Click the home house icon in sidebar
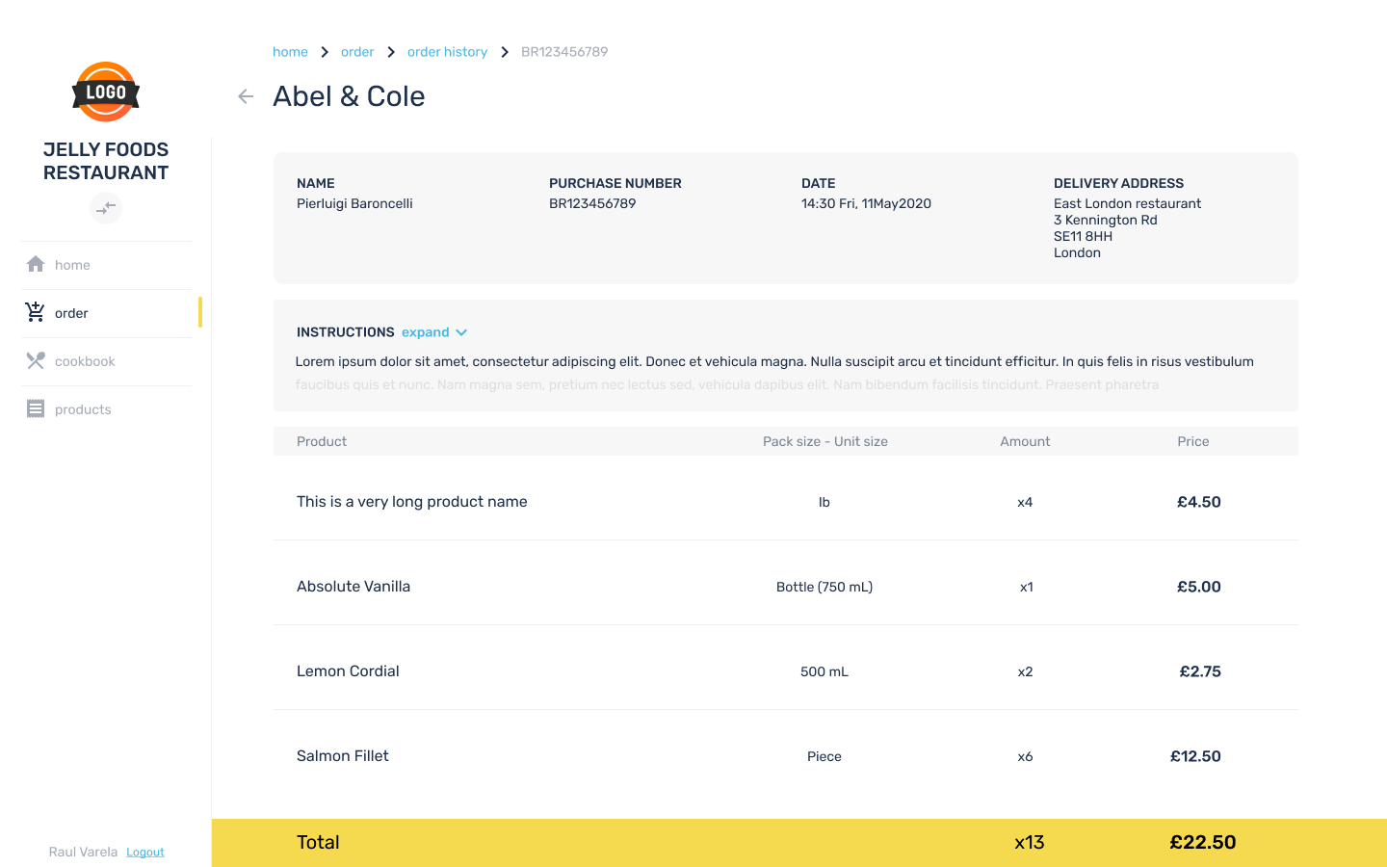The image size is (1387, 867). [36, 264]
